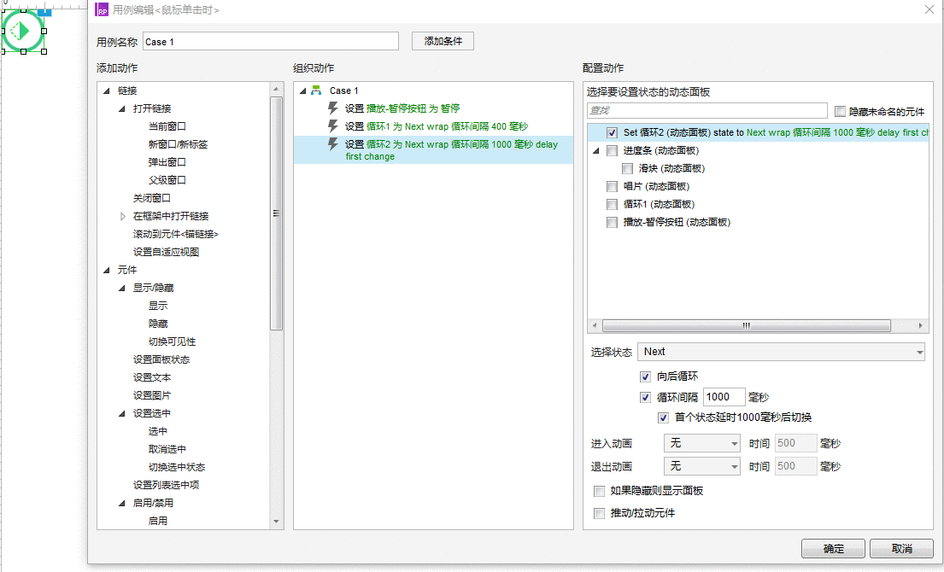Viewport: 944px width, 572px height.
Task: Select the 取消选中 action
Action: pyautogui.click(x=167, y=449)
